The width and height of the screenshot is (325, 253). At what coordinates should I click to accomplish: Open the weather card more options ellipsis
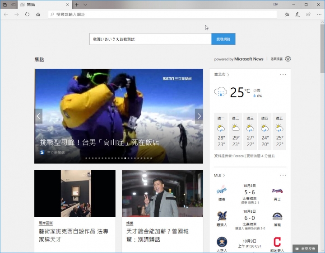click(x=283, y=74)
